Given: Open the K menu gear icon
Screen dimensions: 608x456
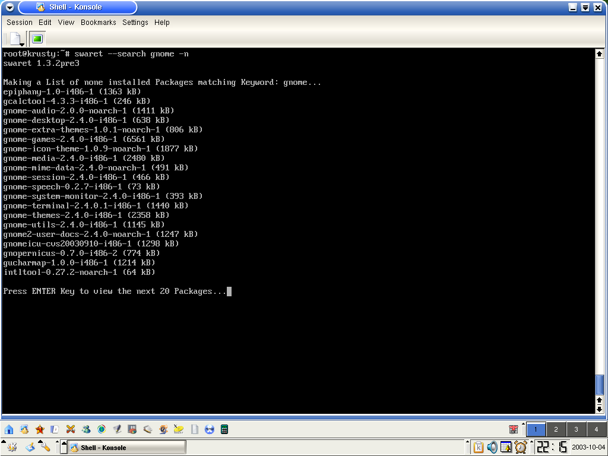Looking at the screenshot, I should tap(12, 448).
